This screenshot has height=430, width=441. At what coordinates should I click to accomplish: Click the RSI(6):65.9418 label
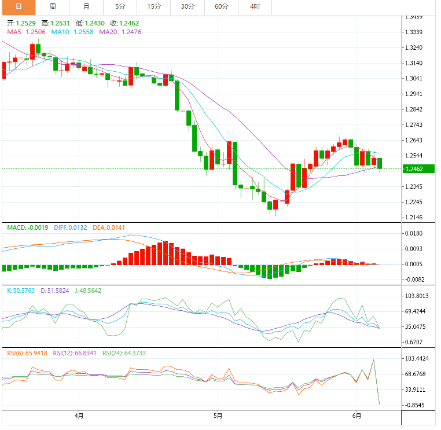(27, 354)
